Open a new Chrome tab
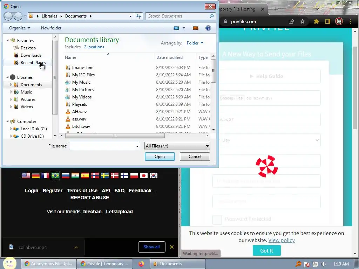Image resolution: width=359 pixels, height=269 pixels. point(276,9)
